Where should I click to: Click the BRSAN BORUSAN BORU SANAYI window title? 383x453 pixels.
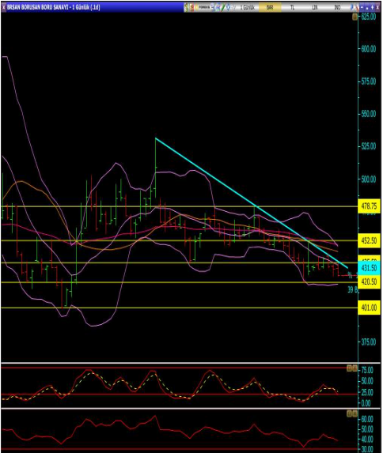point(54,7)
